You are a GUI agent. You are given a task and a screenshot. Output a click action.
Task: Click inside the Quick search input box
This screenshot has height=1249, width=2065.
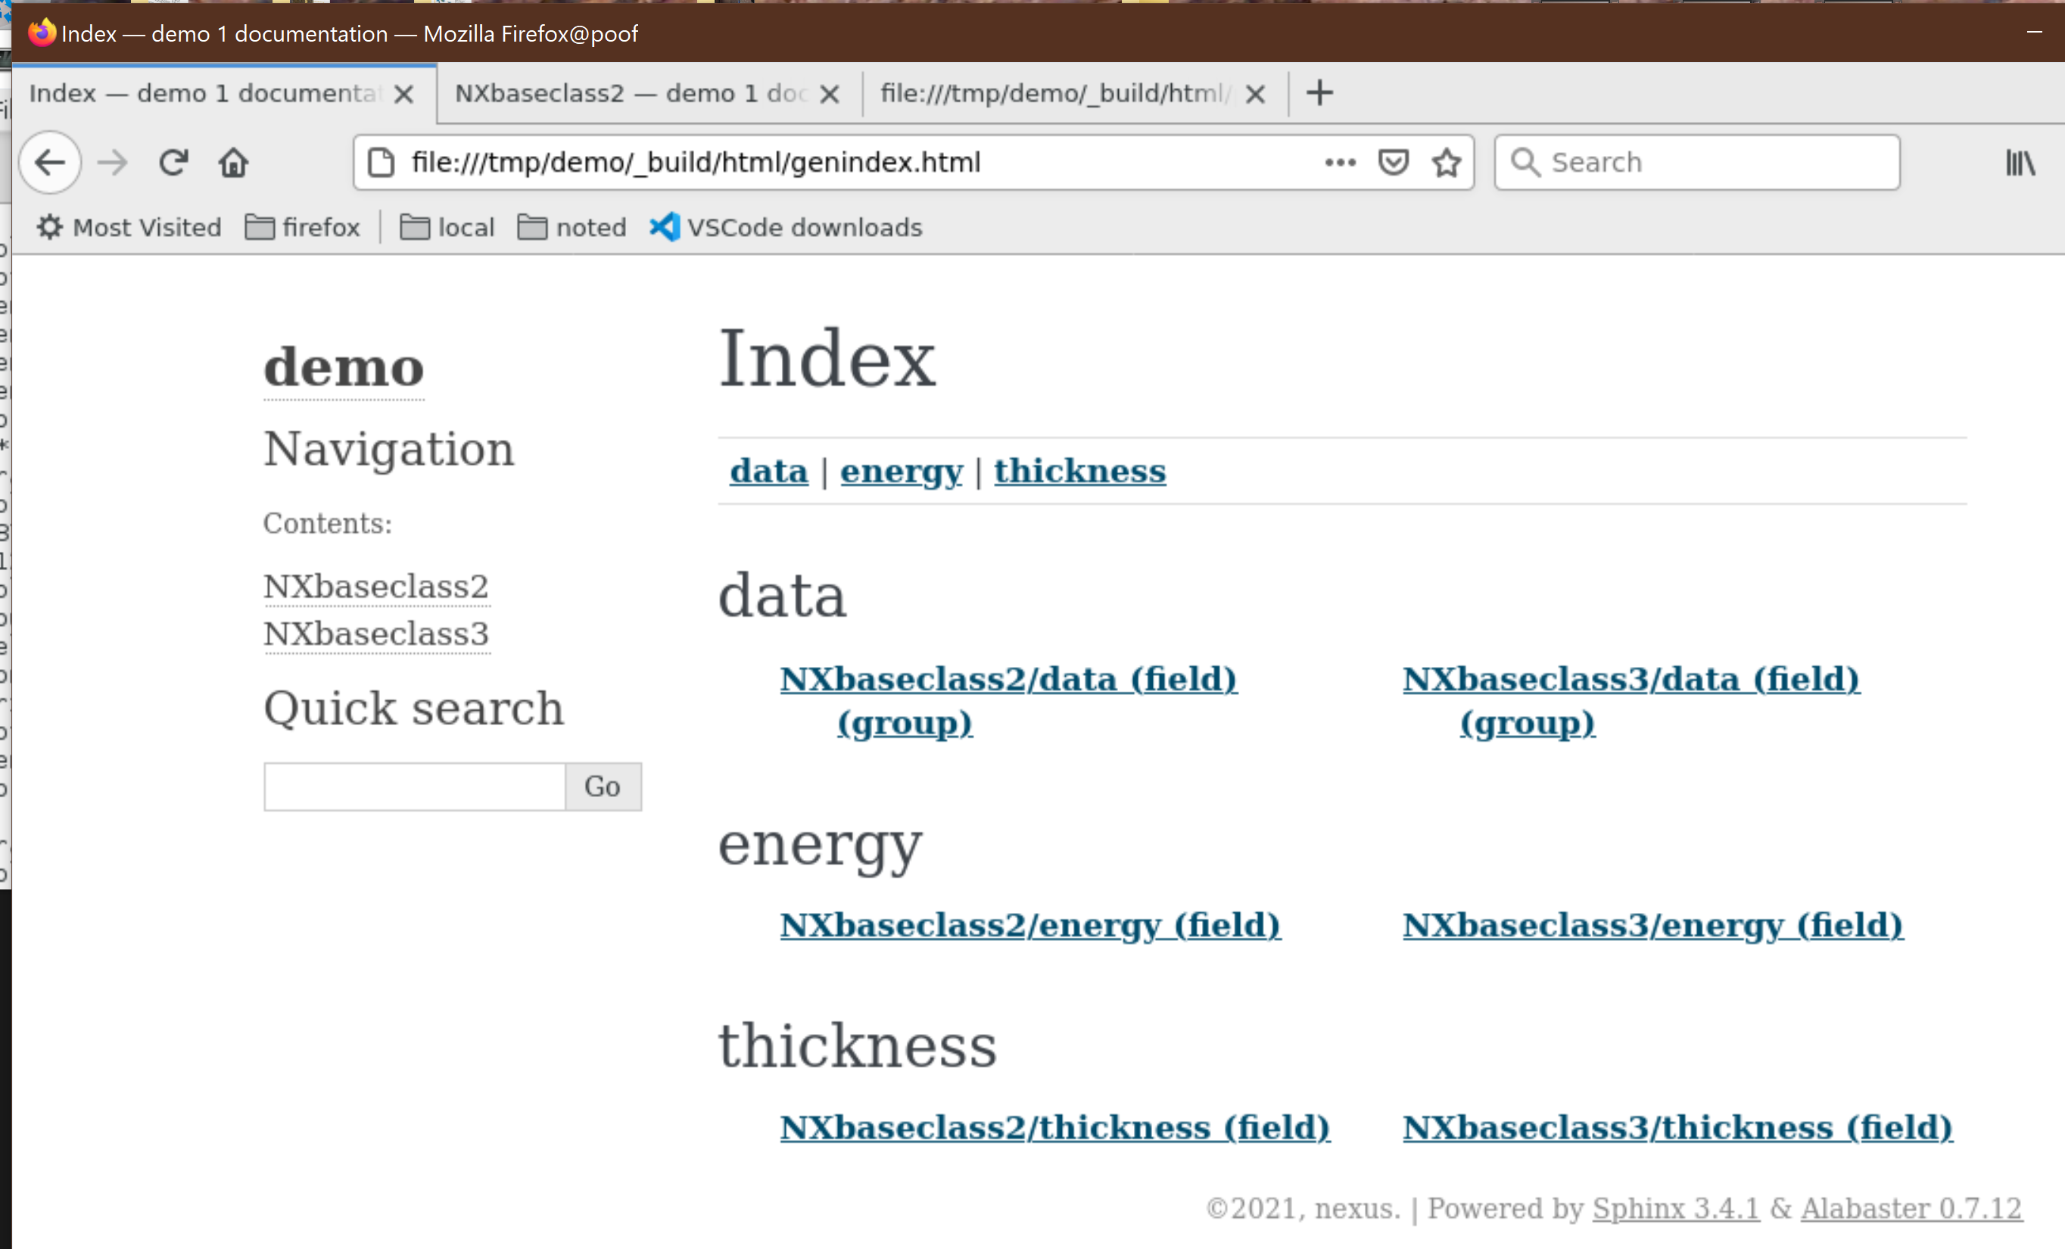413,786
